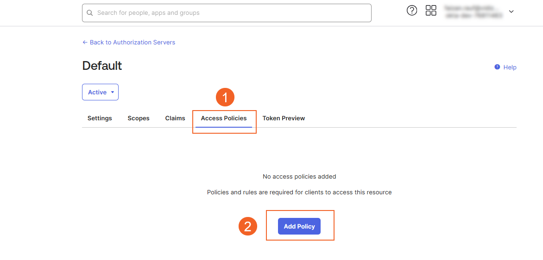The height and width of the screenshot is (260, 543).
Task: Select the Access Policies tab
Action: point(224,118)
